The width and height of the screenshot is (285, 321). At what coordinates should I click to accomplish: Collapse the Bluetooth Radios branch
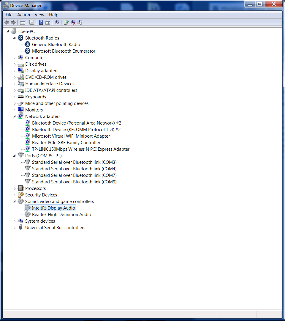coord(14,38)
